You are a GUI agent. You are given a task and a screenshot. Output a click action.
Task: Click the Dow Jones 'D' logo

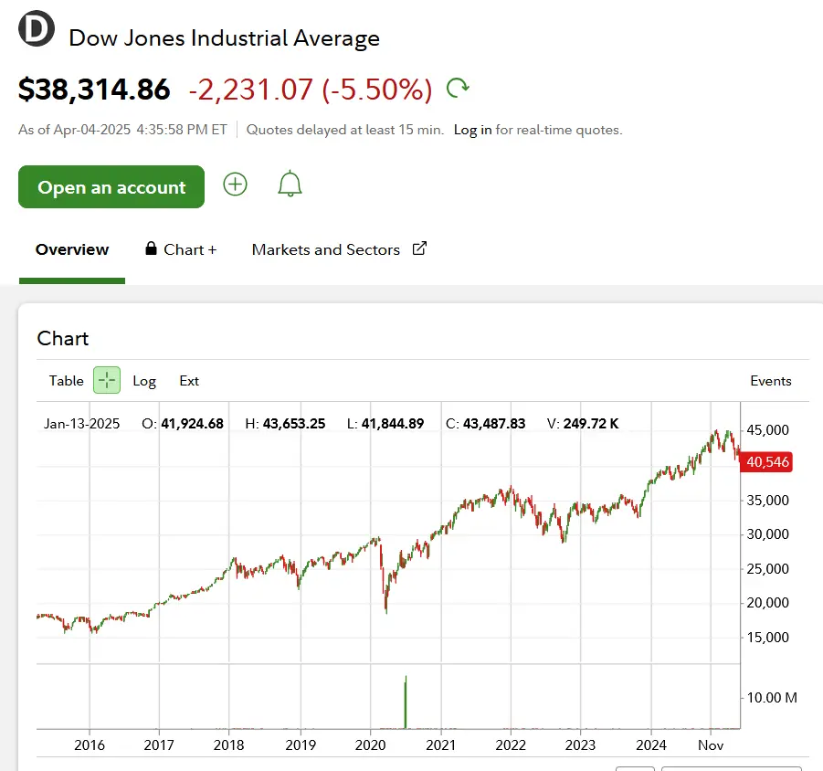37,29
